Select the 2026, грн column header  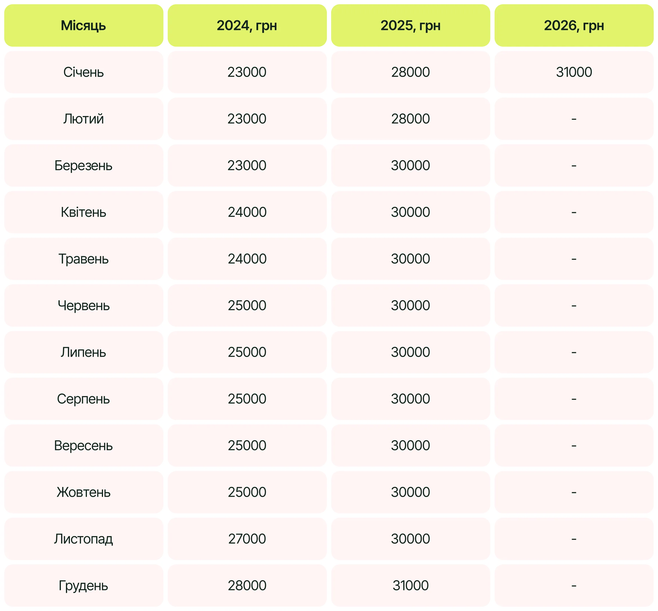tap(574, 25)
